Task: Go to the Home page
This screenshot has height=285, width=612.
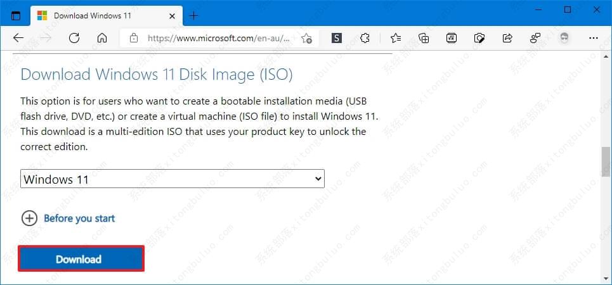Action: tap(101, 38)
